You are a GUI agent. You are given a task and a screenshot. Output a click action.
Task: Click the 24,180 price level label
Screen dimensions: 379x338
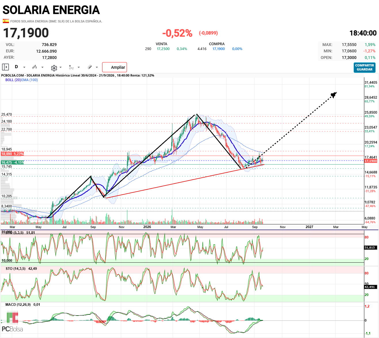click(7, 121)
